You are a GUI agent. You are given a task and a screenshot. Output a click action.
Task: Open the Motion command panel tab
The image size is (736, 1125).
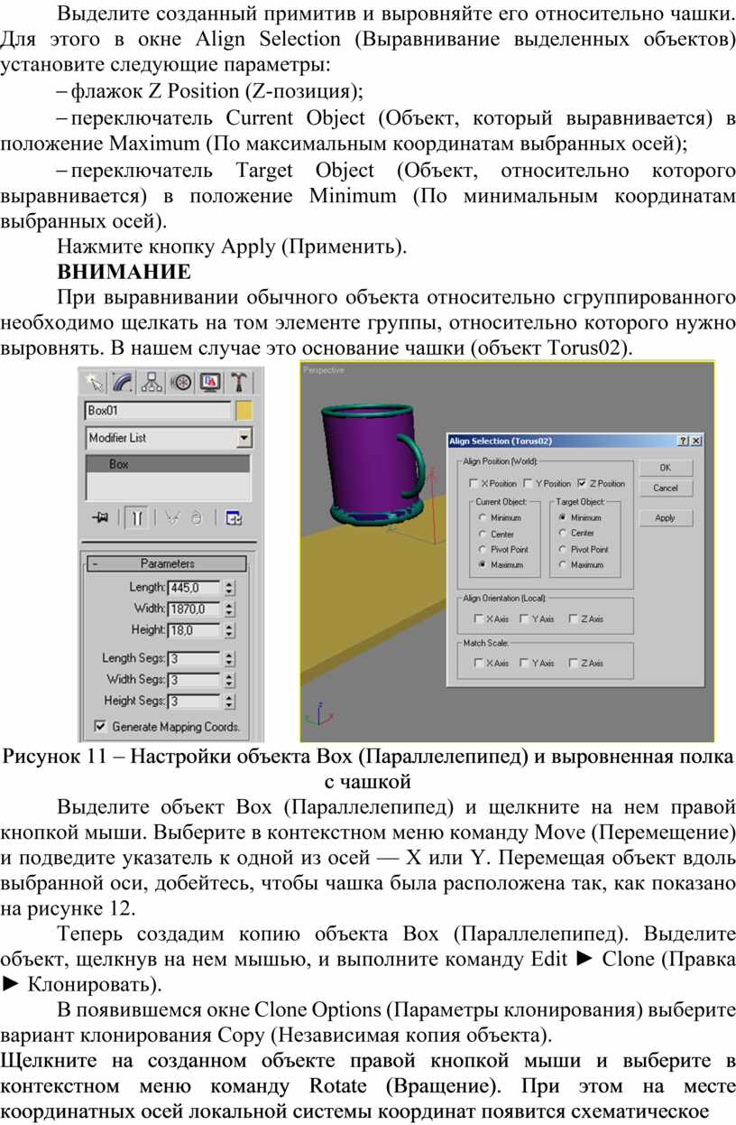(181, 382)
